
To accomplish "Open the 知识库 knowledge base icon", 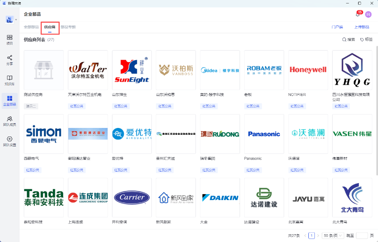I will [x=10, y=80].
